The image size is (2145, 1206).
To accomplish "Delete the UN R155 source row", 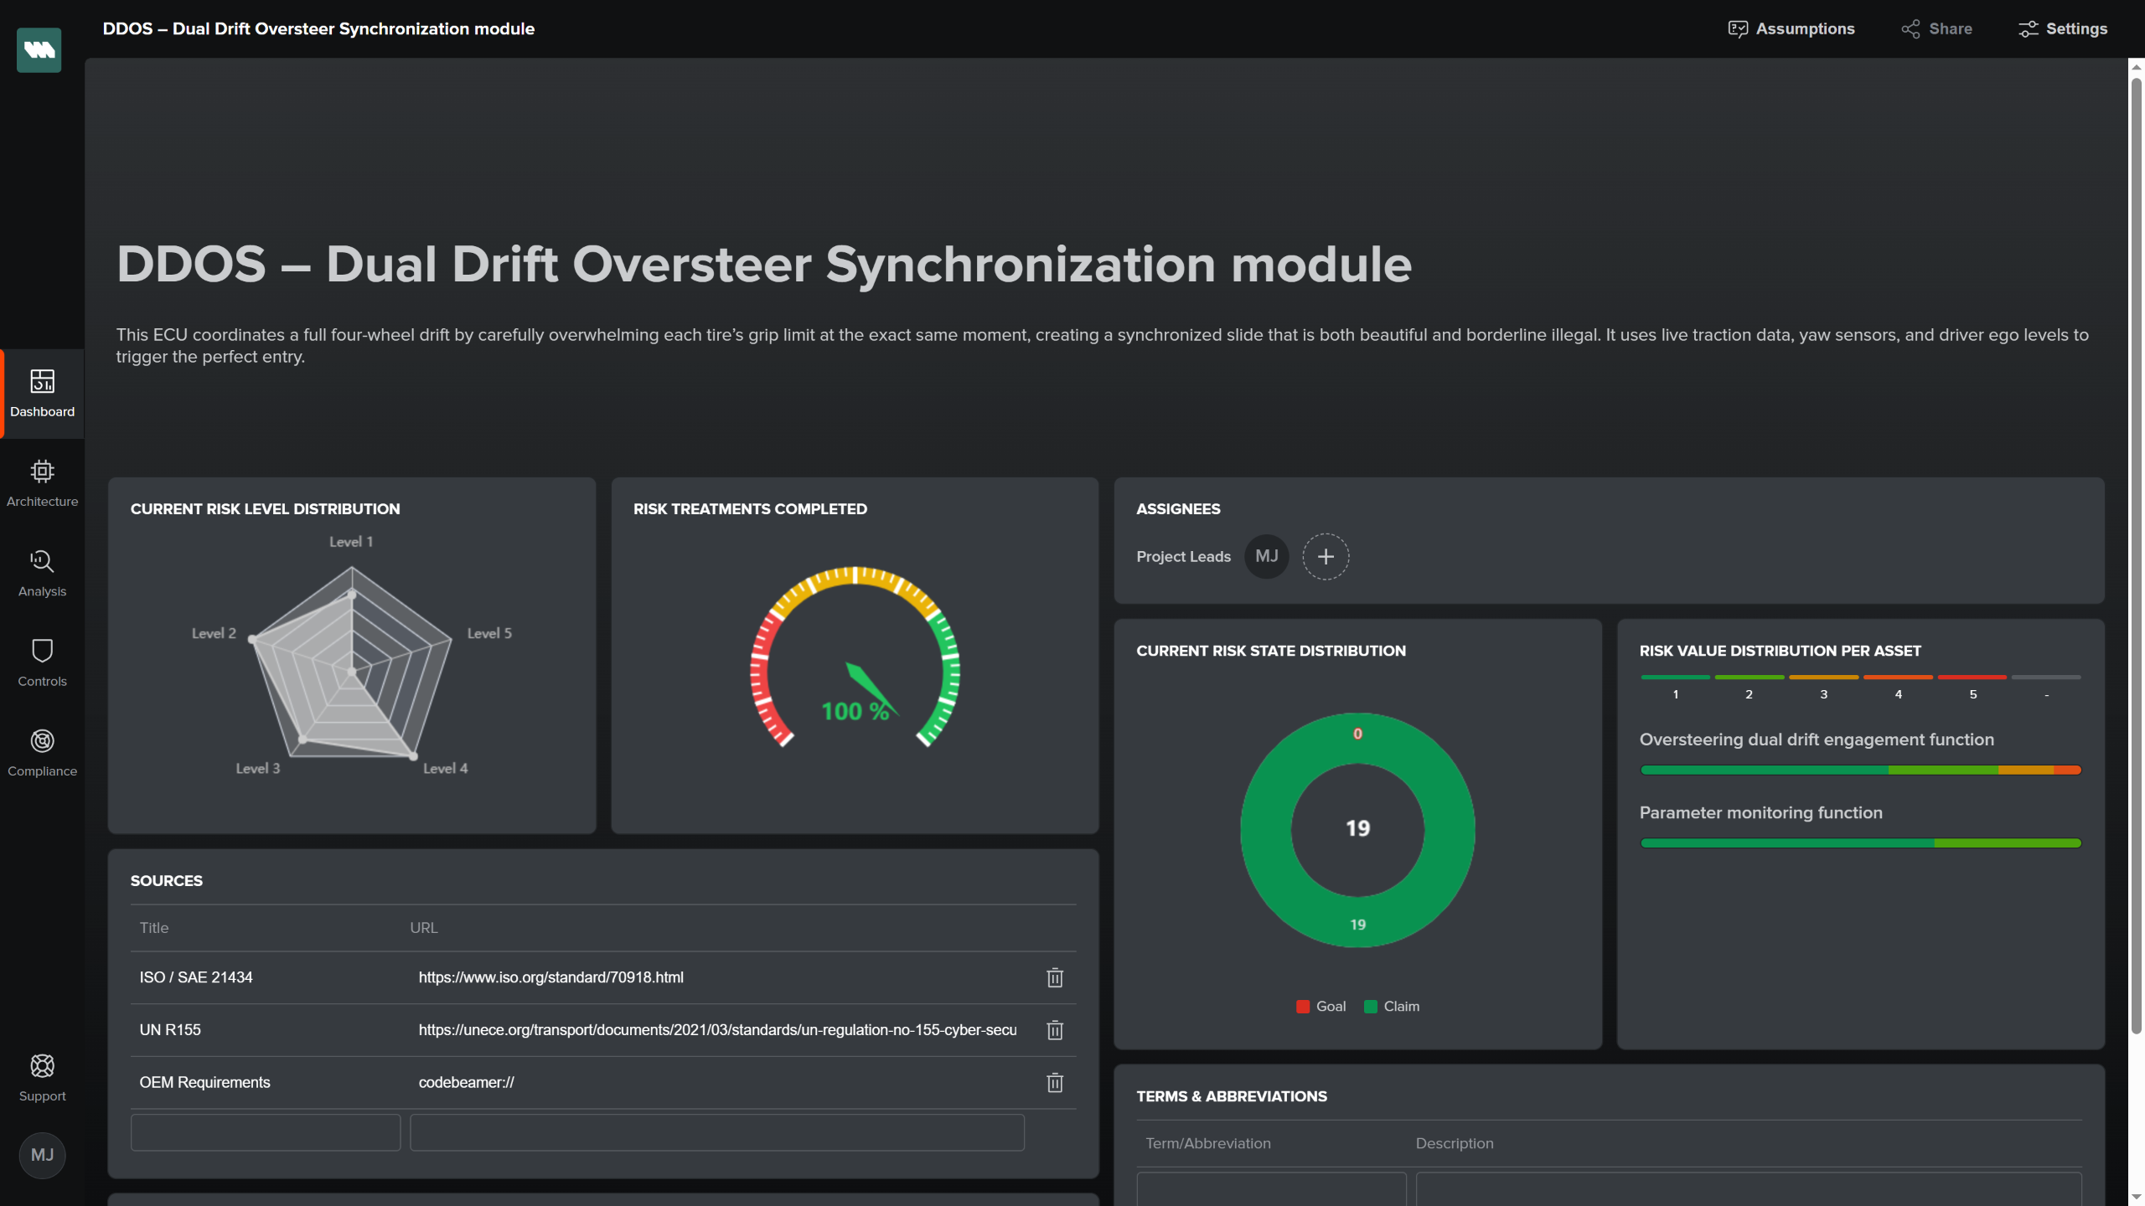I will pyautogui.click(x=1055, y=1030).
